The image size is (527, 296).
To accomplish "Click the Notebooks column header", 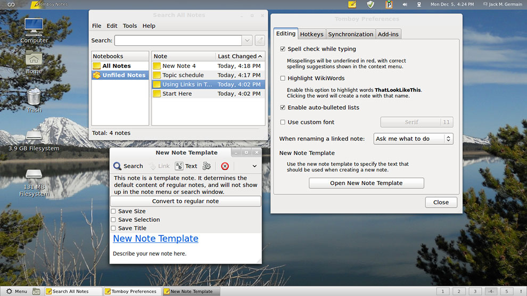I will click(120, 56).
